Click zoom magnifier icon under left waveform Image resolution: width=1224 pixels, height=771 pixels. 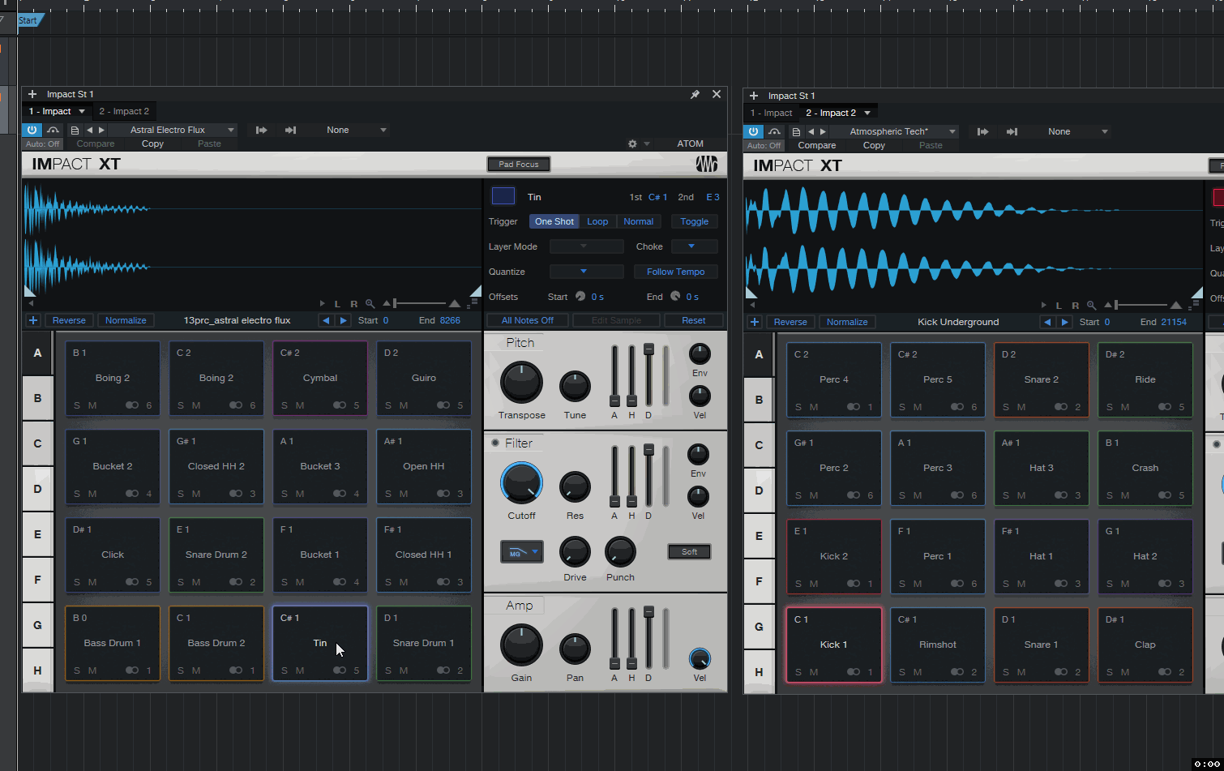(x=370, y=304)
